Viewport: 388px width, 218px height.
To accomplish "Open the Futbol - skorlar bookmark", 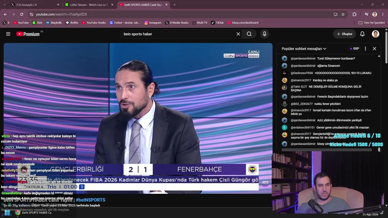I will [125, 23].
